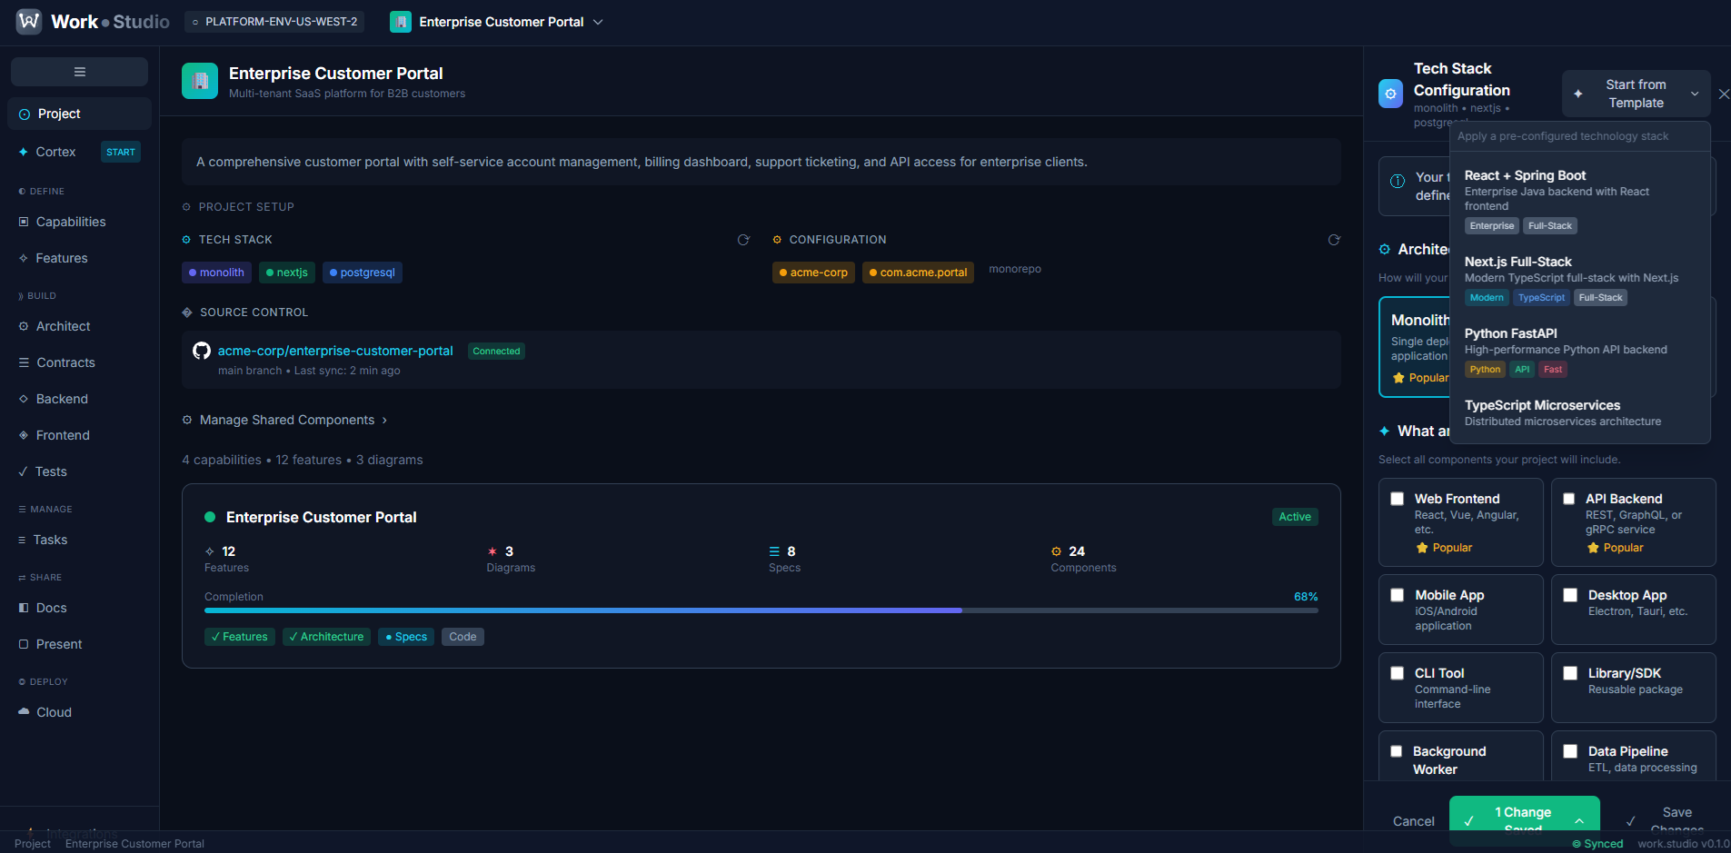Click the acme-corp configuration tag
Screen dimensions: 1731x853
(813, 273)
